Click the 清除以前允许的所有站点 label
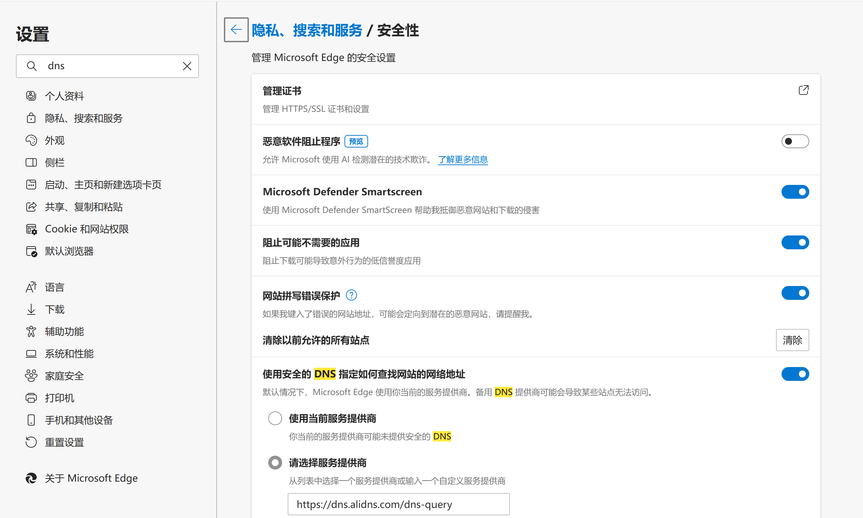The image size is (863, 518). click(x=315, y=340)
